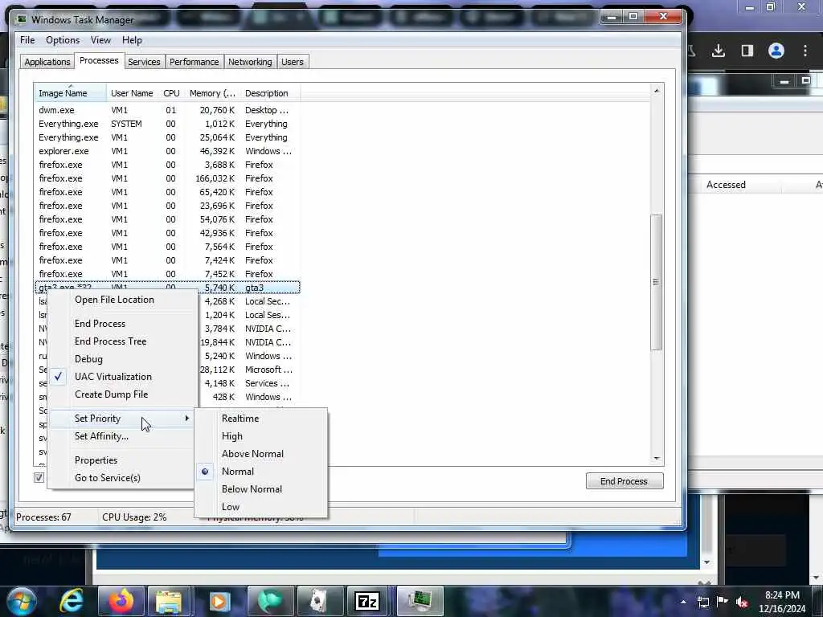
Task: Sort by CPU column header
Action: tap(172, 93)
